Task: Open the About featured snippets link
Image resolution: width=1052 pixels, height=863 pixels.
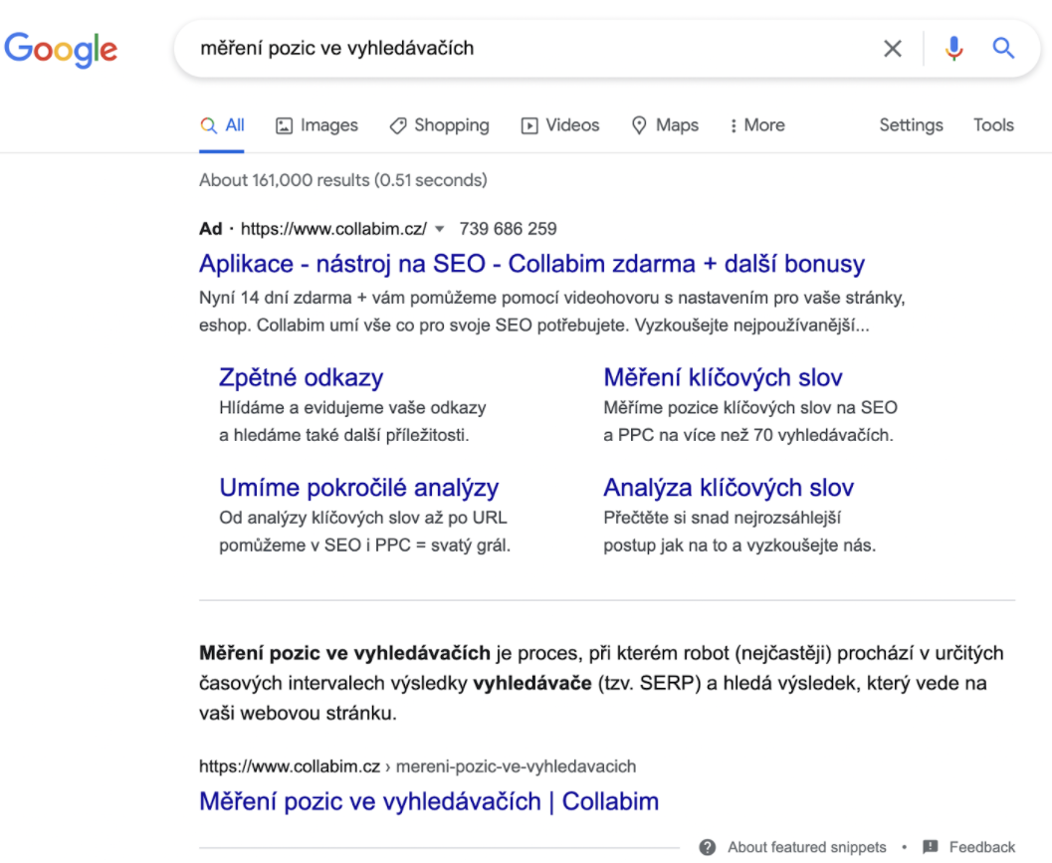Action: tap(806, 847)
